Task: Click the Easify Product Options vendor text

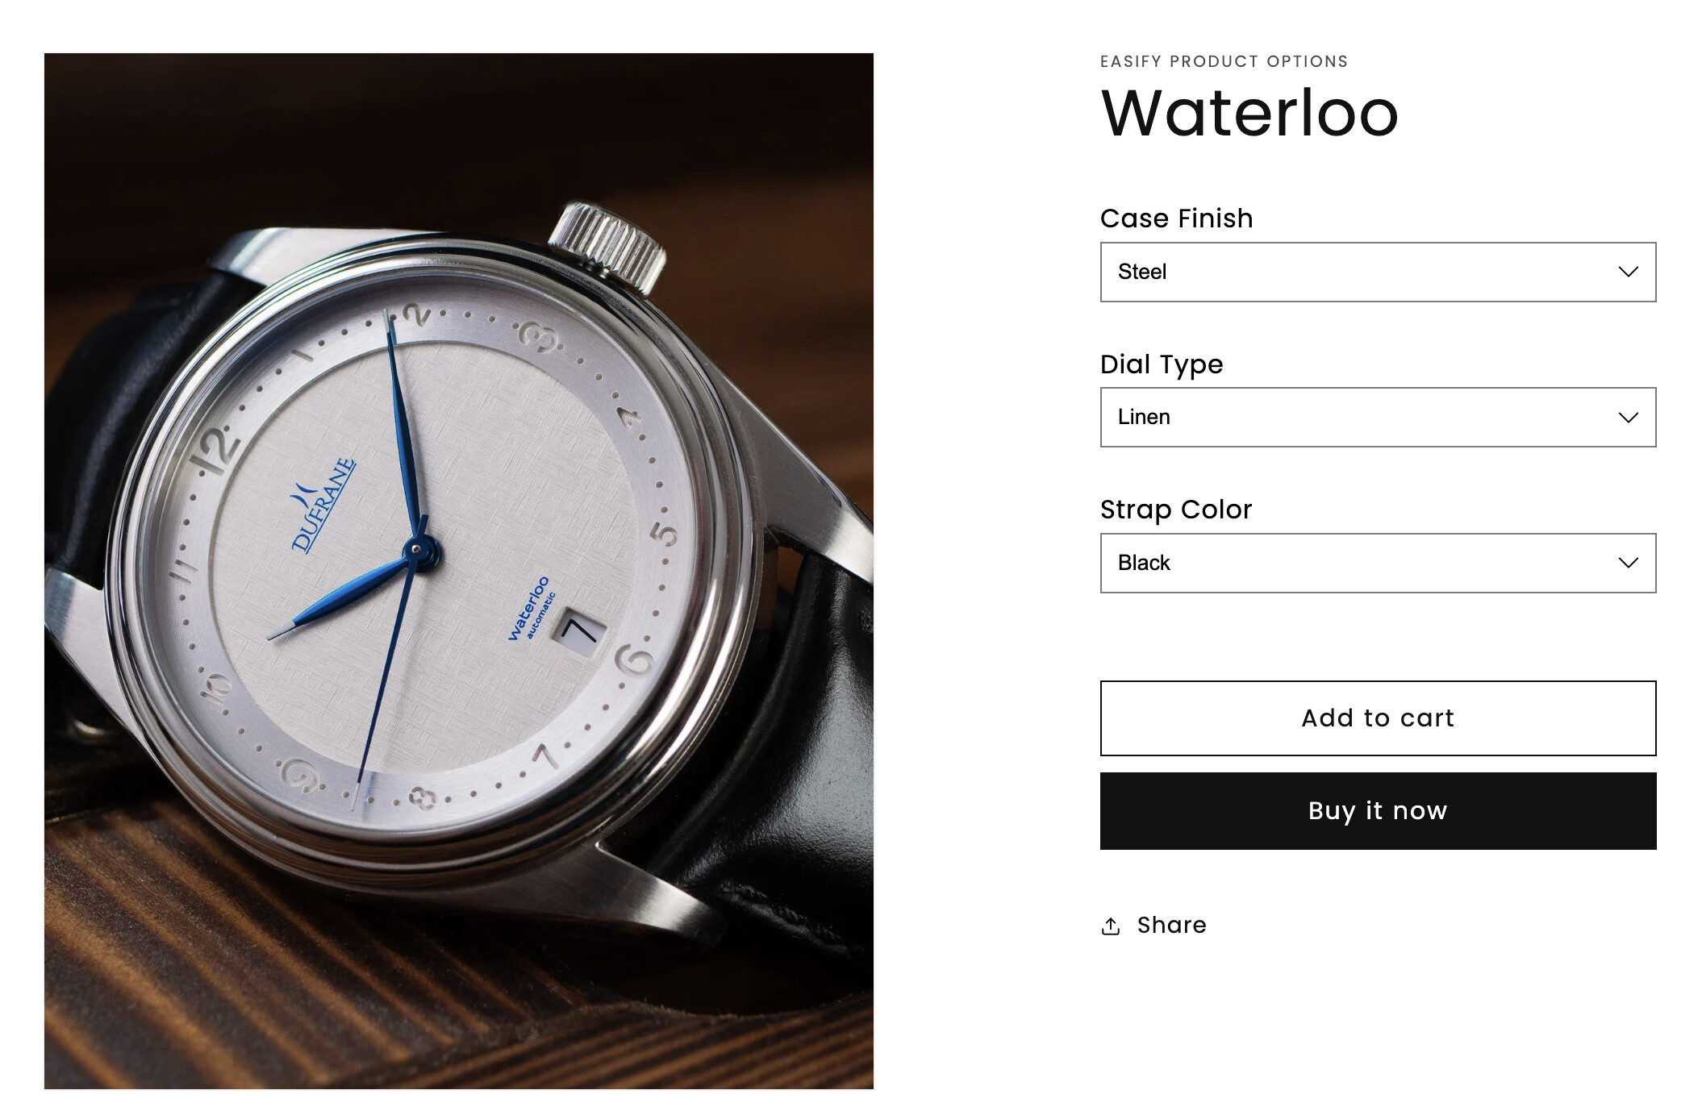Action: coord(1224,62)
